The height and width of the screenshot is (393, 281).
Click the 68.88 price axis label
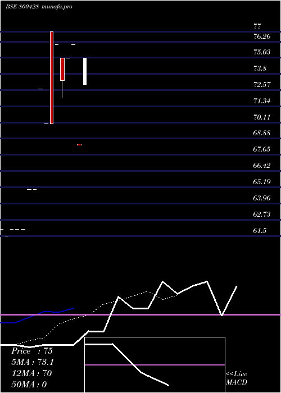(262, 133)
